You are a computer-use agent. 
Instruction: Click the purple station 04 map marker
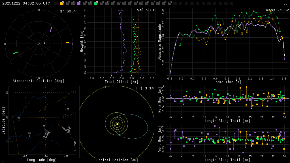29,136
